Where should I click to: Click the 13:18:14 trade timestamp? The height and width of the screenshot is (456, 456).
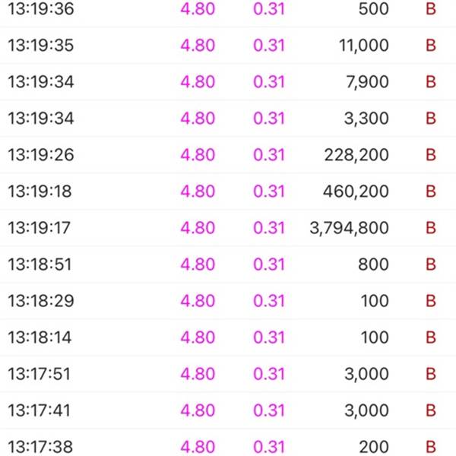pyautogui.click(x=41, y=337)
